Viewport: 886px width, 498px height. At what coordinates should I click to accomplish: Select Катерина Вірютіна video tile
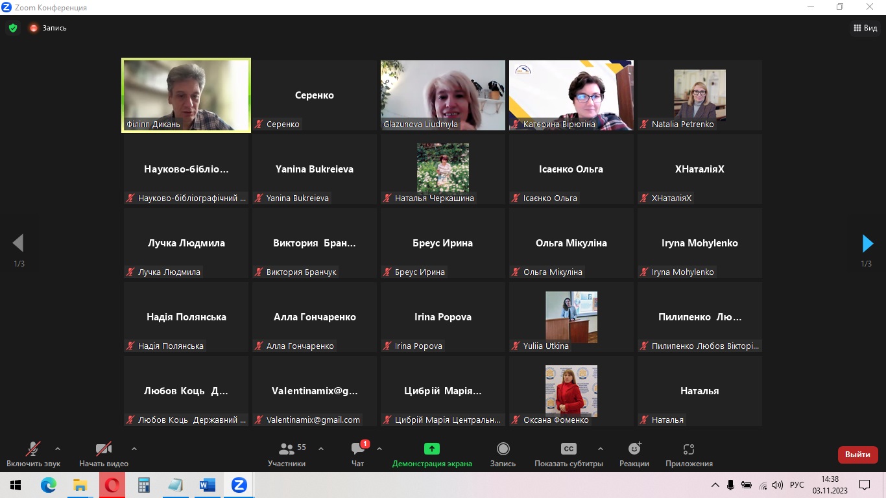point(571,95)
